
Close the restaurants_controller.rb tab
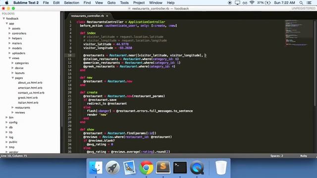(107, 16)
